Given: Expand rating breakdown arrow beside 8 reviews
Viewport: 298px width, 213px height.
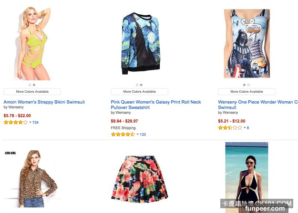Looking at the screenshot, I should [245, 128].
